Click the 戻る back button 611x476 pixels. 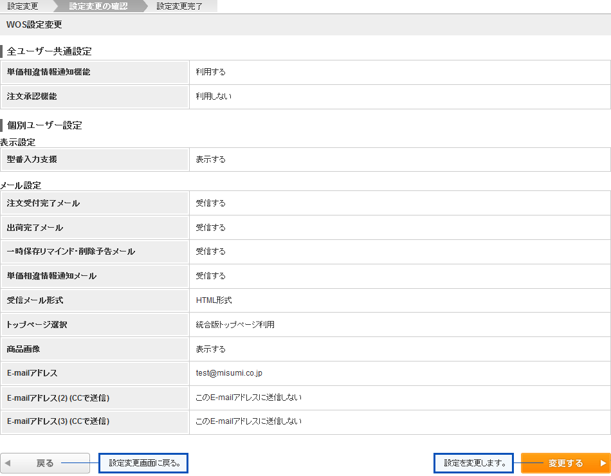tap(45, 463)
